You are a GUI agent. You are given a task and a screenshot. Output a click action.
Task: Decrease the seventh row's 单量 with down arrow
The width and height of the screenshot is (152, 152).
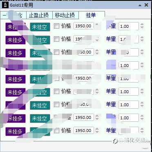tap(142, 106)
